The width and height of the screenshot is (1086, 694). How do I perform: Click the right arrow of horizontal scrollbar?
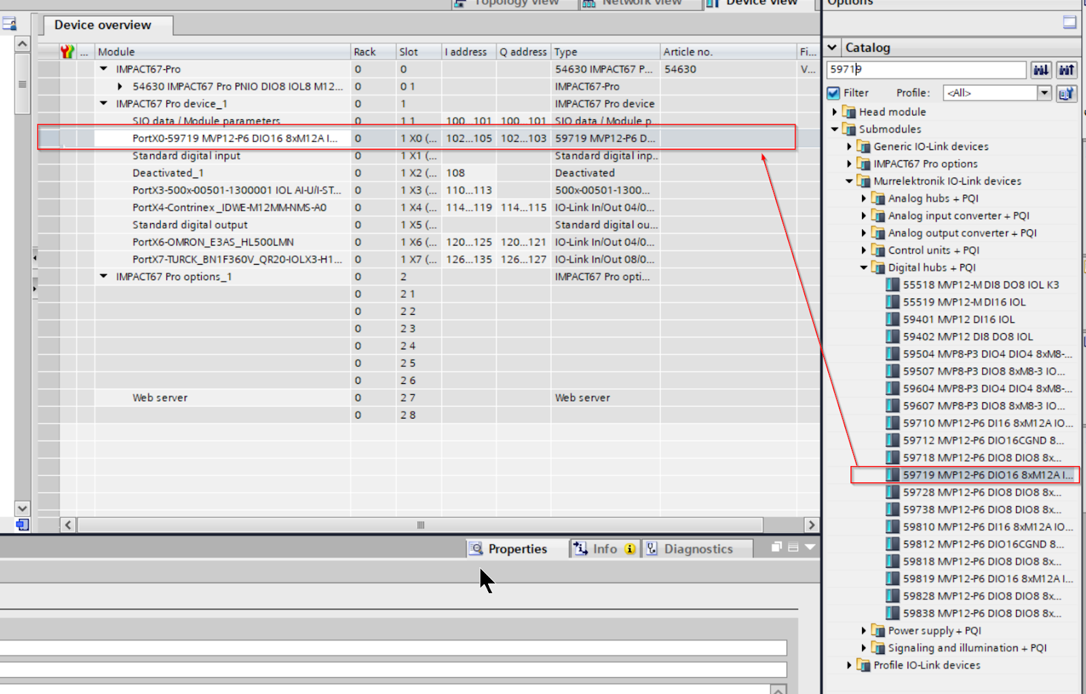811,525
